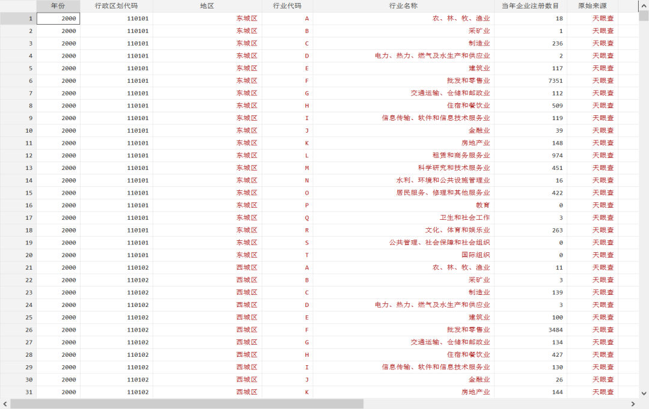649x409 pixels.
Task: Click the scroll-left arrow on horizontal scrollbar
Action: click(x=5, y=404)
